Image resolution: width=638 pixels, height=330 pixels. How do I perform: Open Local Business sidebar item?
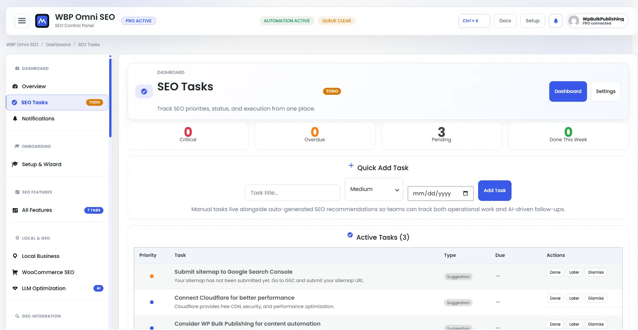57,256
